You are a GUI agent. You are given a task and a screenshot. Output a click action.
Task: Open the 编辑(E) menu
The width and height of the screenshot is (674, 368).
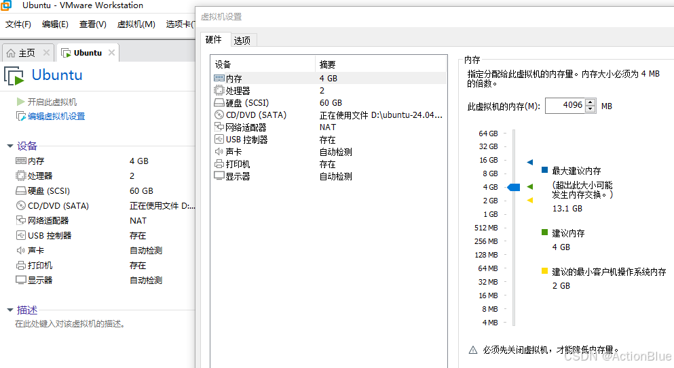pos(55,24)
